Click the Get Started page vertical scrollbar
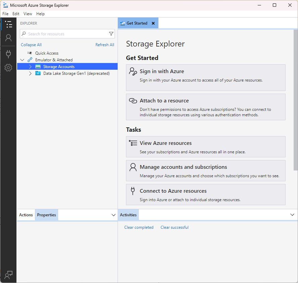The width and height of the screenshot is (298, 283). click(x=296, y=100)
